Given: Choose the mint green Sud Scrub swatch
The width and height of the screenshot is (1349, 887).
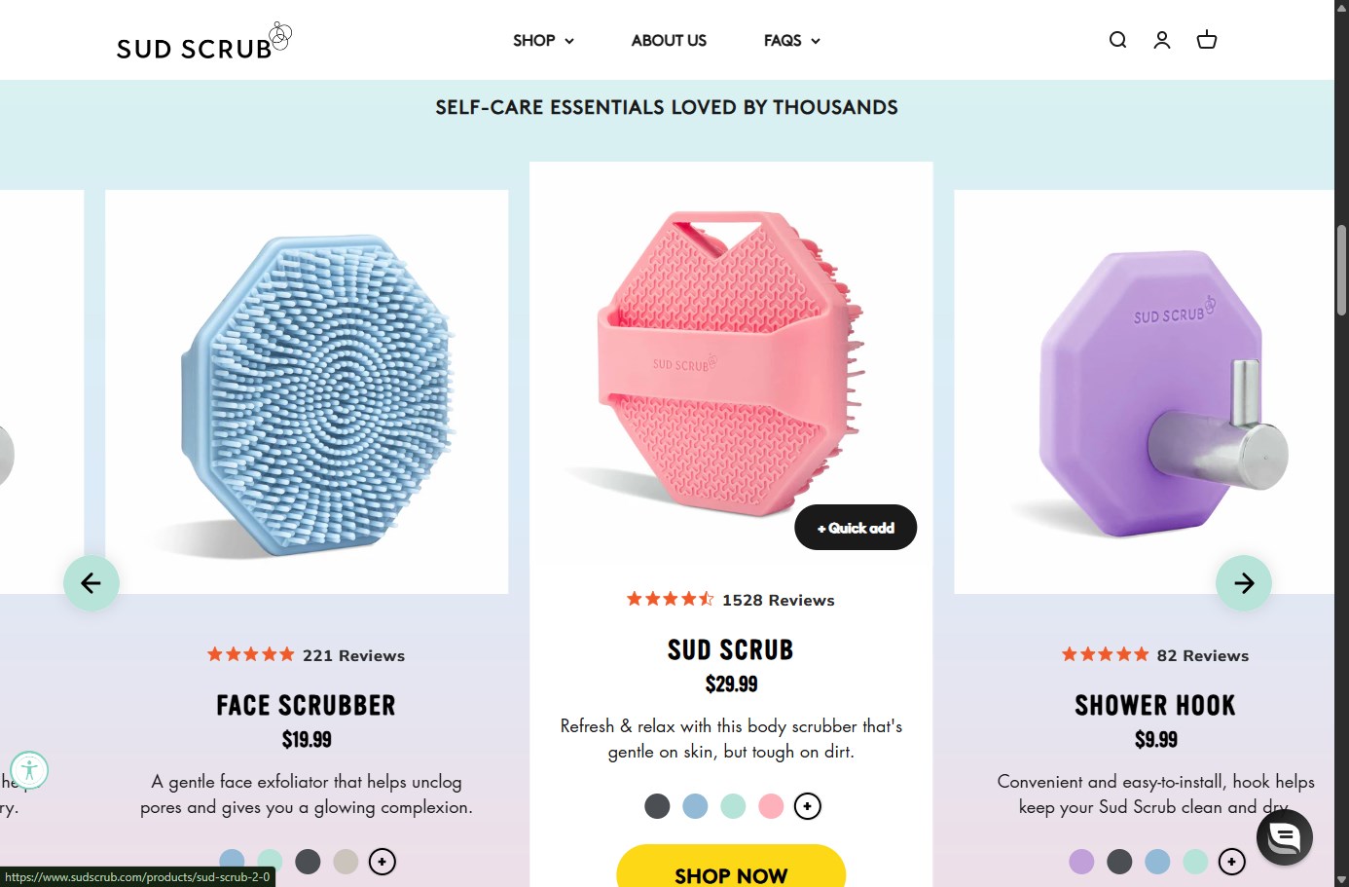Looking at the screenshot, I should point(733,806).
